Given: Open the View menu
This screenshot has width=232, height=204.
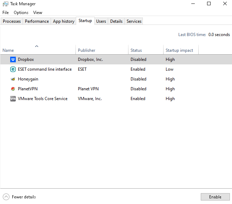Looking at the screenshot, I should [38, 13].
